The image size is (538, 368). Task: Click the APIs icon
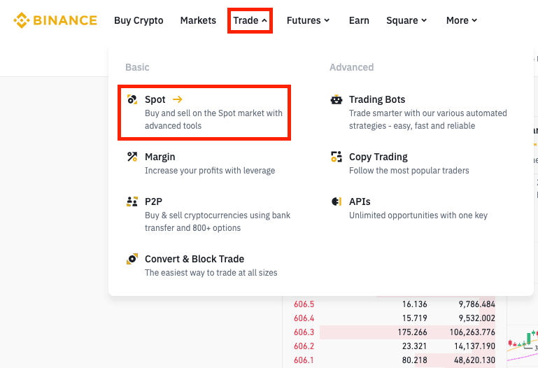337,201
